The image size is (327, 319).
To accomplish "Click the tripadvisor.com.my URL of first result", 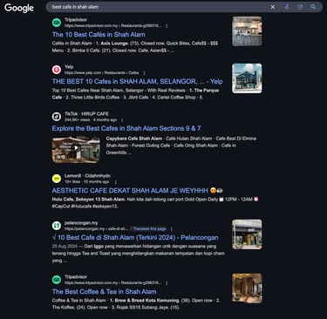I will coord(113,26).
